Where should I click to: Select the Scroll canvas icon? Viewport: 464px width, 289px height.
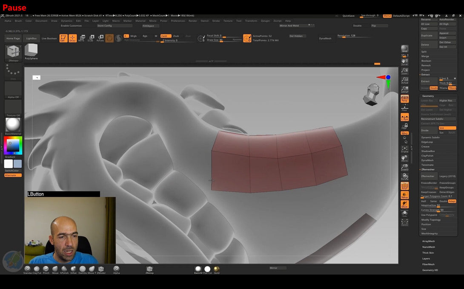(404, 62)
